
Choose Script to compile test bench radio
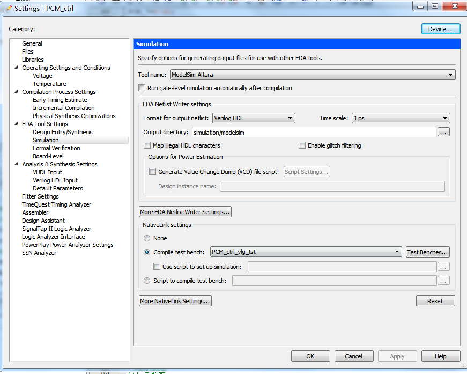(x=147, y=281)
